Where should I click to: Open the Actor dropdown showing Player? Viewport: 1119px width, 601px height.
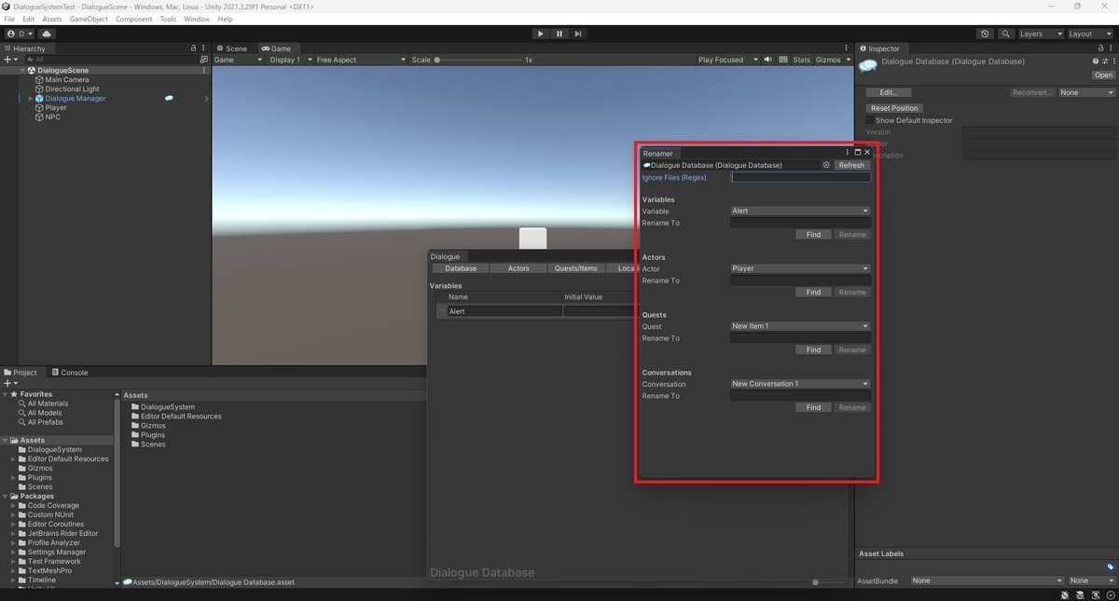click(800, 268)
